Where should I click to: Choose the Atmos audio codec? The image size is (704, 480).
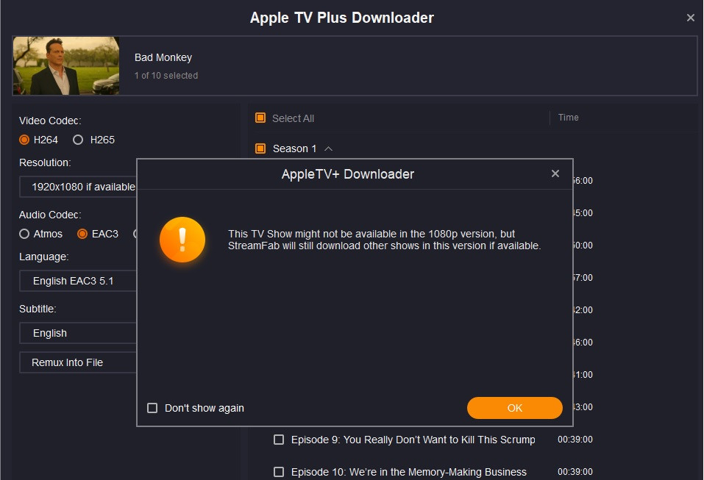click(x=24, y=234)
